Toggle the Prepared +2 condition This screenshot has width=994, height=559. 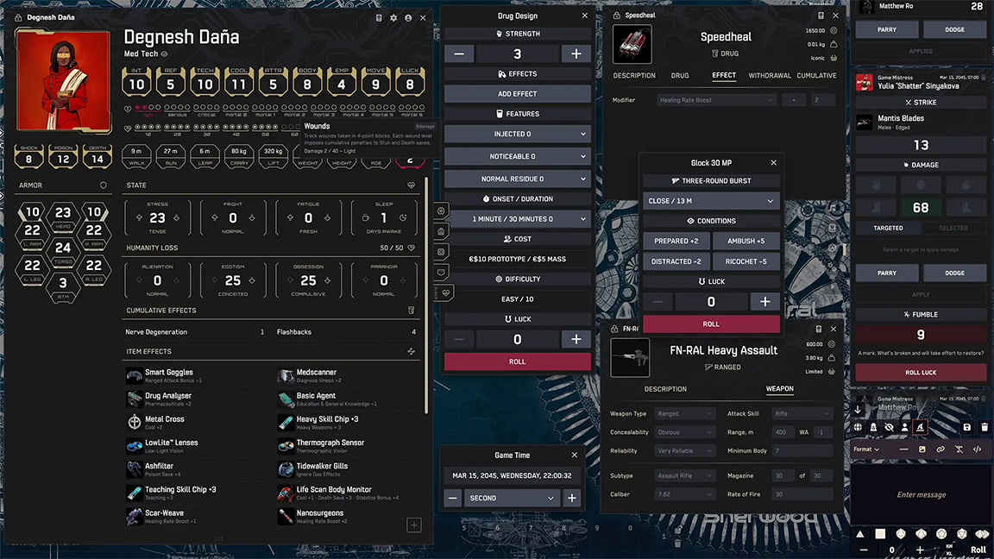point(676,241)
